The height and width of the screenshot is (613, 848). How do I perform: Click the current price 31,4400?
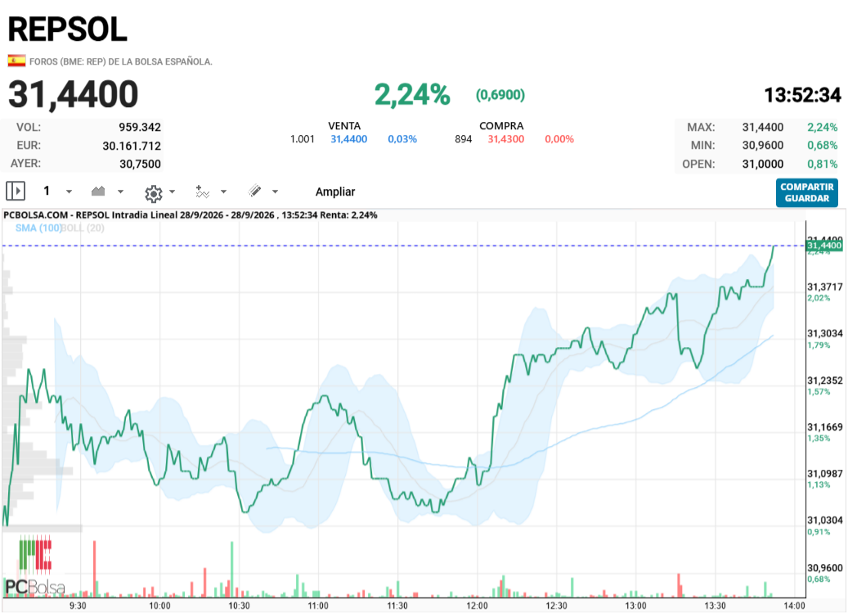(x=74, y=94)
